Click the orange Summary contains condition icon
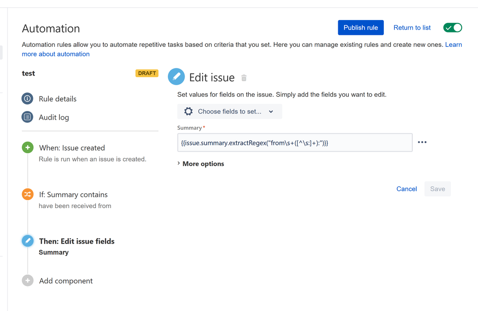Screen dimensions: 478x311 [x=27, y=194]
